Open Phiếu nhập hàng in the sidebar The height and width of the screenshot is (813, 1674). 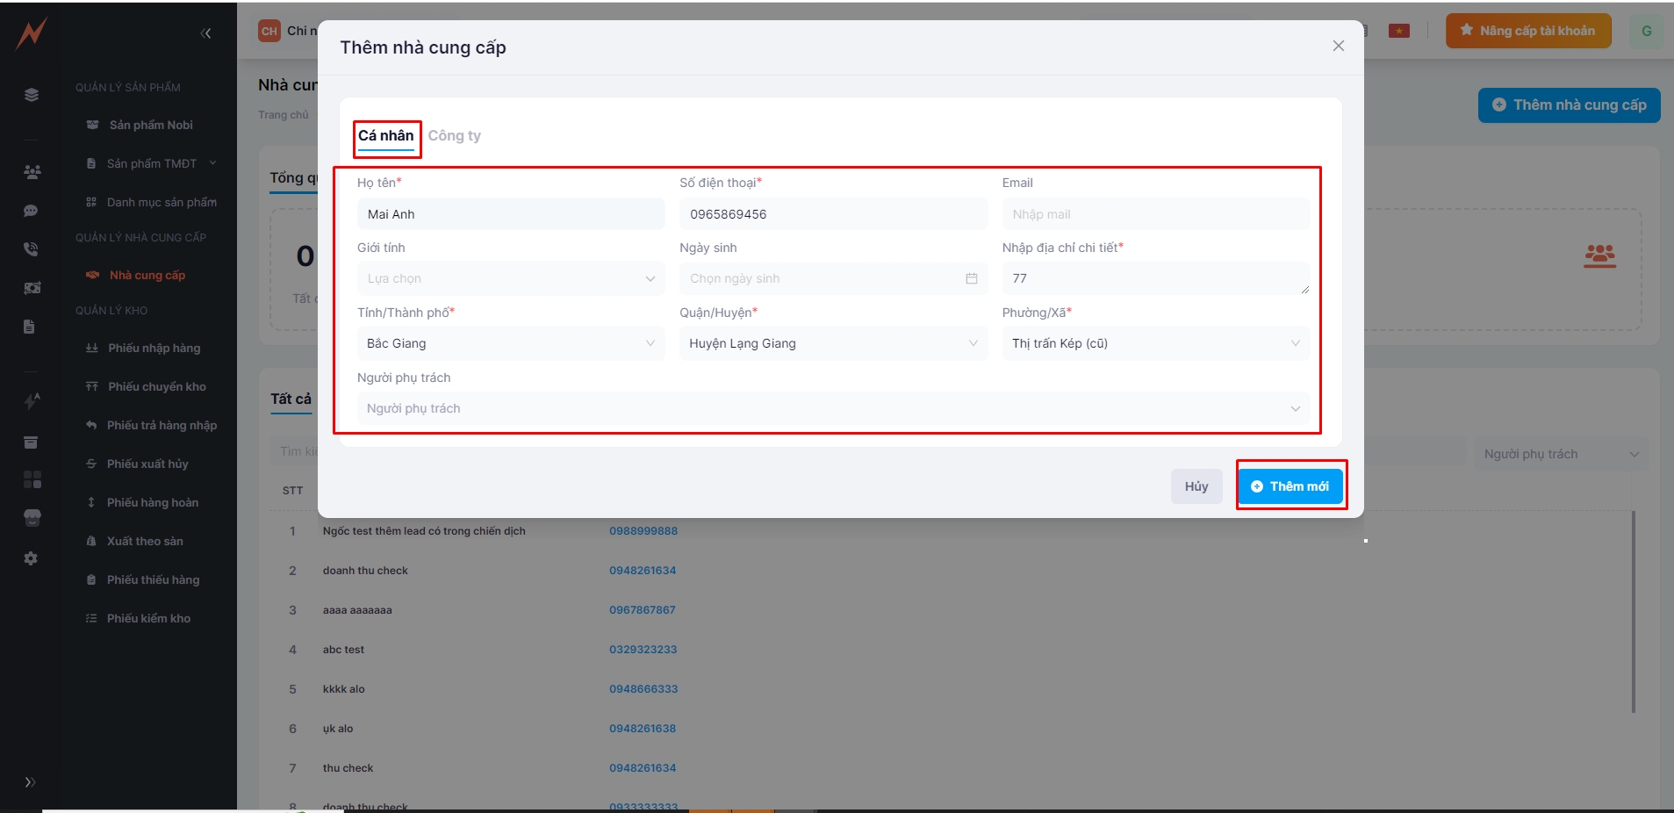[x=154, y=349]
